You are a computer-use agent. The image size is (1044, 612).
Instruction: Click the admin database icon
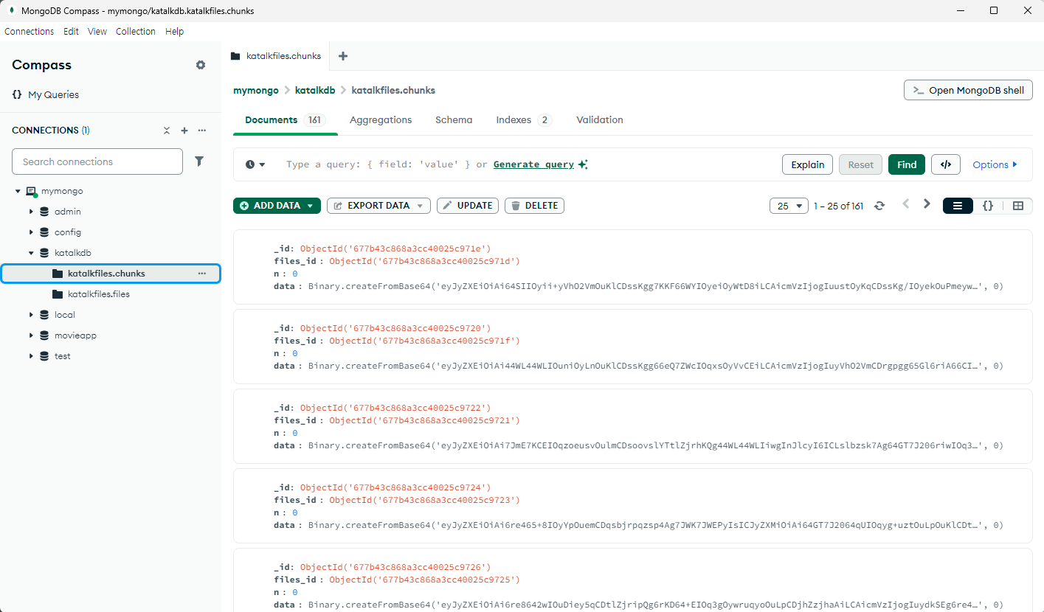[x=44, y=212]
